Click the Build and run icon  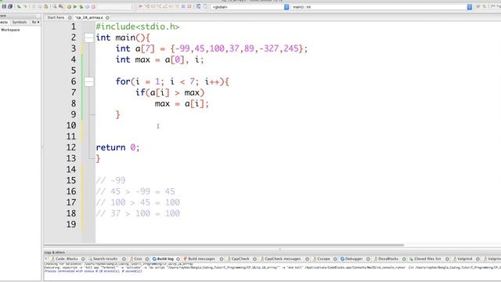pyautogui.click(x=81, y=6)
